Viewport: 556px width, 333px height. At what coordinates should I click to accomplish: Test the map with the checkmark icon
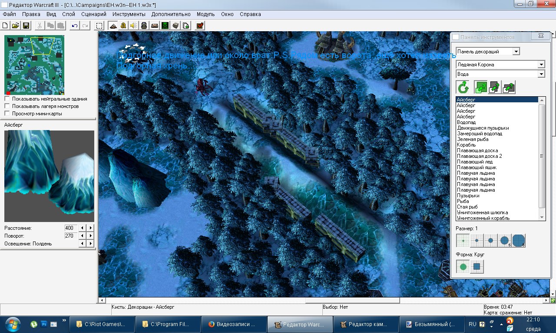(x=200, y=26)
